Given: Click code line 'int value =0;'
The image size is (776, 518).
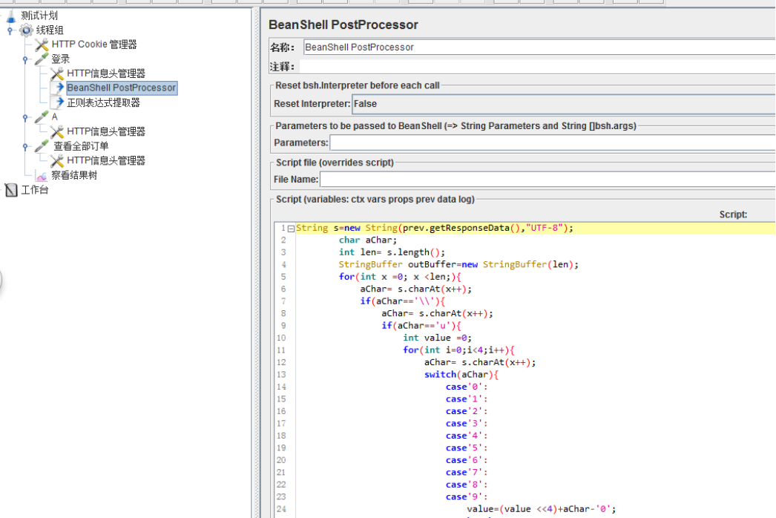Looking at the screenshot, I should pyautogui.click(x=437, y=338).
